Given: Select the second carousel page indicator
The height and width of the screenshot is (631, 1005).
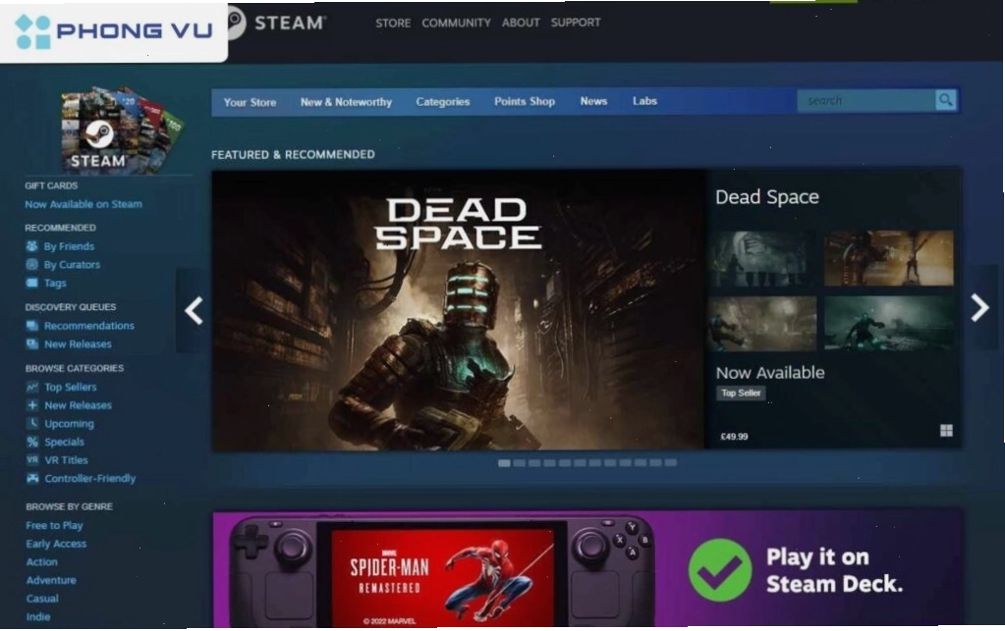Looking at the screenshot, I should [x=519, y=462].
